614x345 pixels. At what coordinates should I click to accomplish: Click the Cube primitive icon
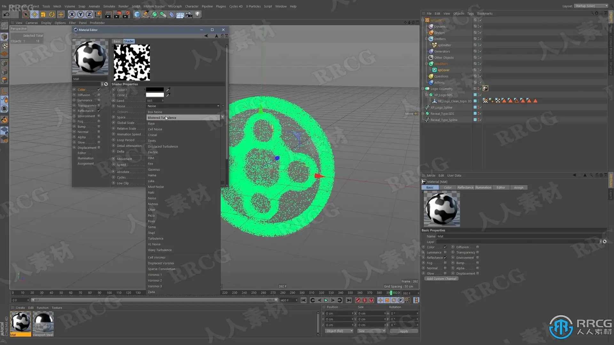click(137, 14)
